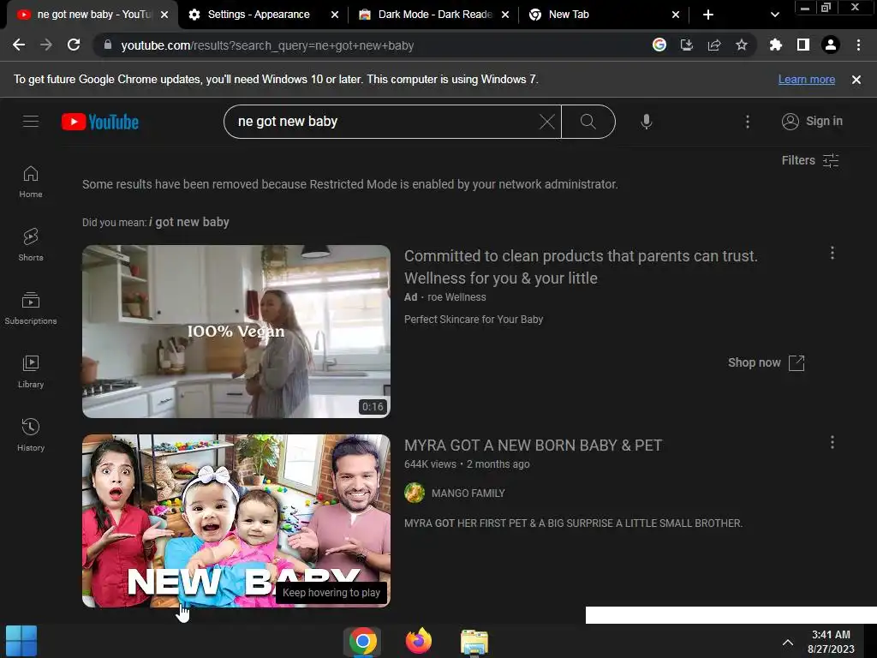Click the Google icon in the address bar

coord(659,45)
